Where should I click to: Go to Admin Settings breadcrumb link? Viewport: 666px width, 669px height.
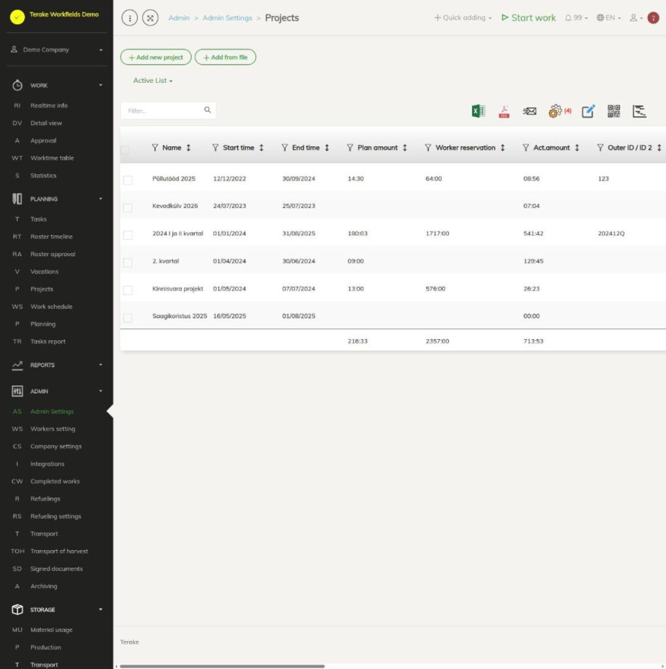[x=227, y=18]
